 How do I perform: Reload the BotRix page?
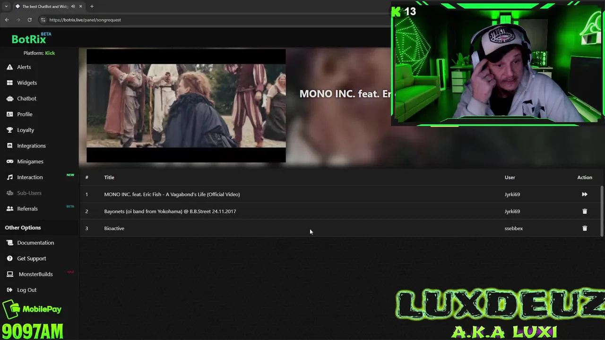pyautogui.click(x=29, y=20)
